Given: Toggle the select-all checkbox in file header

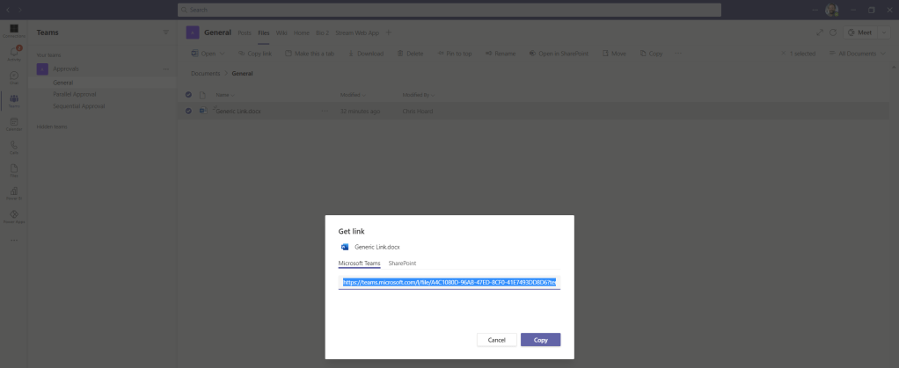Looking at the screenshot, I should [188, 94].
